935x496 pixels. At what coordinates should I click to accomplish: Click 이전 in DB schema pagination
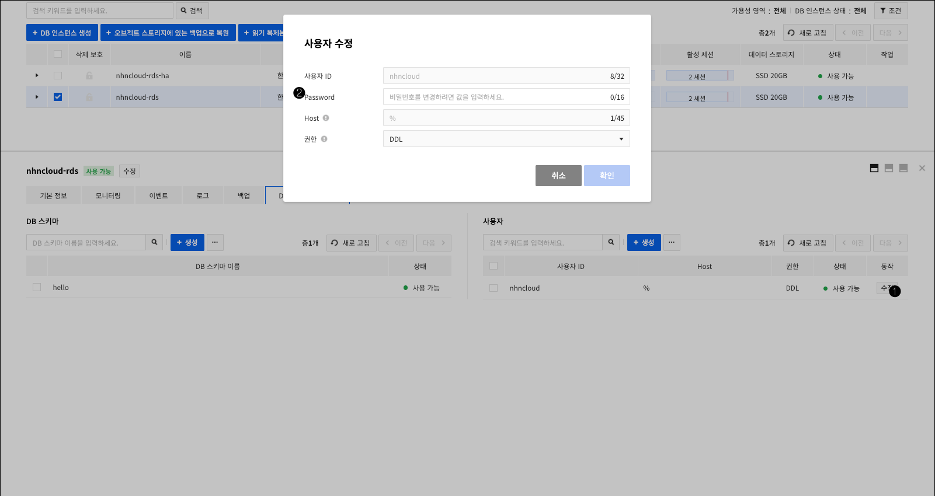(x=397, y=243)
